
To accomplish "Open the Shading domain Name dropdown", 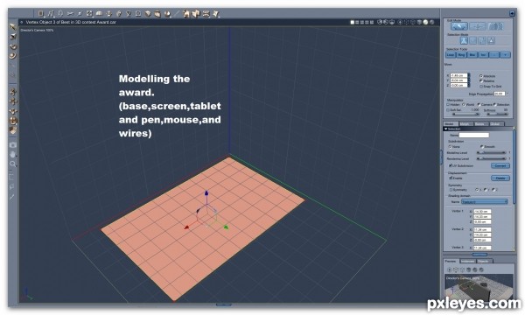I will pos(485,202).
